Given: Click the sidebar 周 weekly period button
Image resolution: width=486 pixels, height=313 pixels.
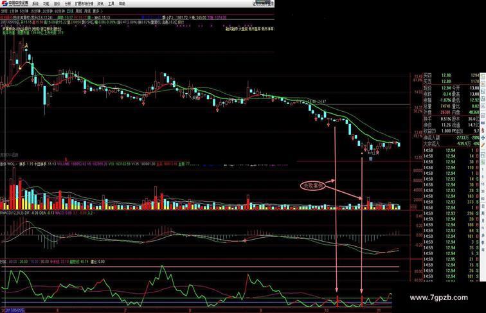Looking at the screenshot, I should click(483, 213).
